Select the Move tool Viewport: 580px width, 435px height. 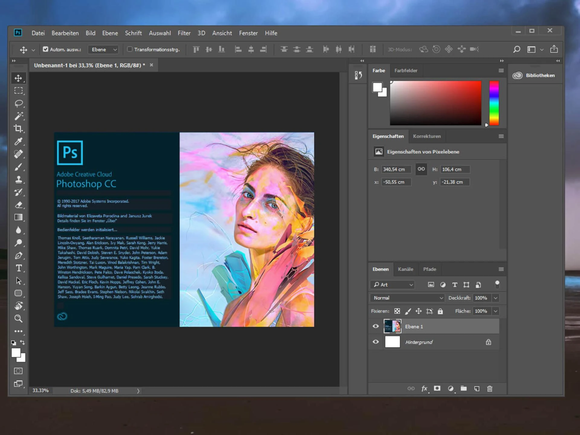click(18, 78)
